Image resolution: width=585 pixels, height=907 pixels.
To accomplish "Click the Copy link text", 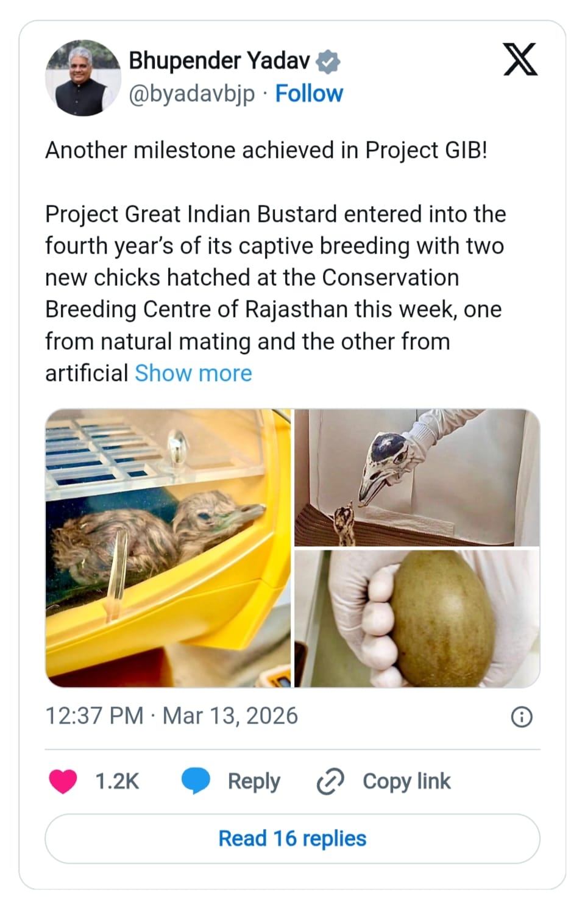I will click(406, 781).
